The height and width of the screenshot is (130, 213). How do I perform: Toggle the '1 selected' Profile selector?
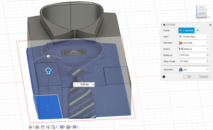[x=186, y=30]
